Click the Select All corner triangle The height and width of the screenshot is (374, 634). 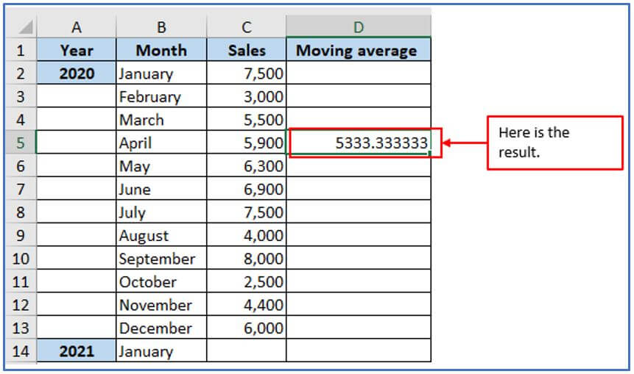pyautogui.click(x=24, y=27)
